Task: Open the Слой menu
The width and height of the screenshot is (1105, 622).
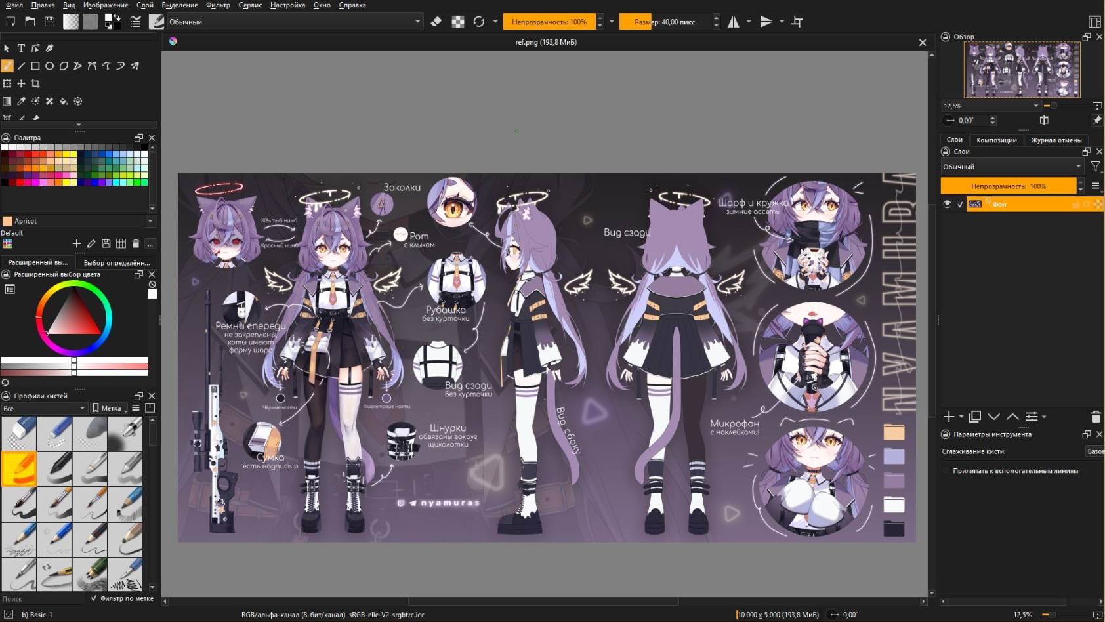Action: click(x=145, y=5)
